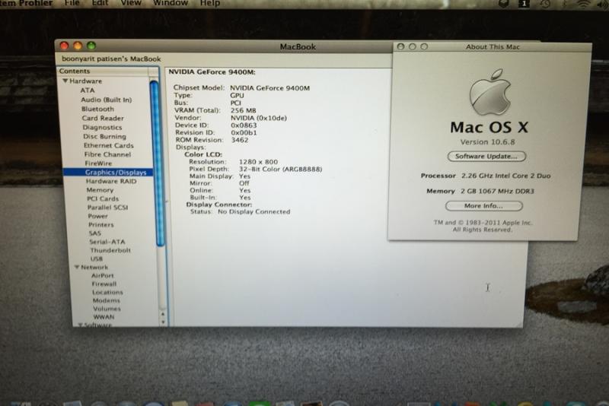Select USB entry
The width and height of the screenshot is (609, 406).
point(97,259)
